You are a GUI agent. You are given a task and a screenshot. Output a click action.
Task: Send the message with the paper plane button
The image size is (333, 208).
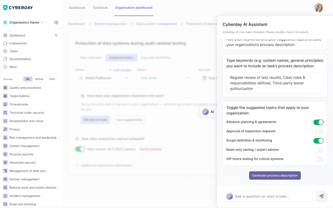(322, 196)
